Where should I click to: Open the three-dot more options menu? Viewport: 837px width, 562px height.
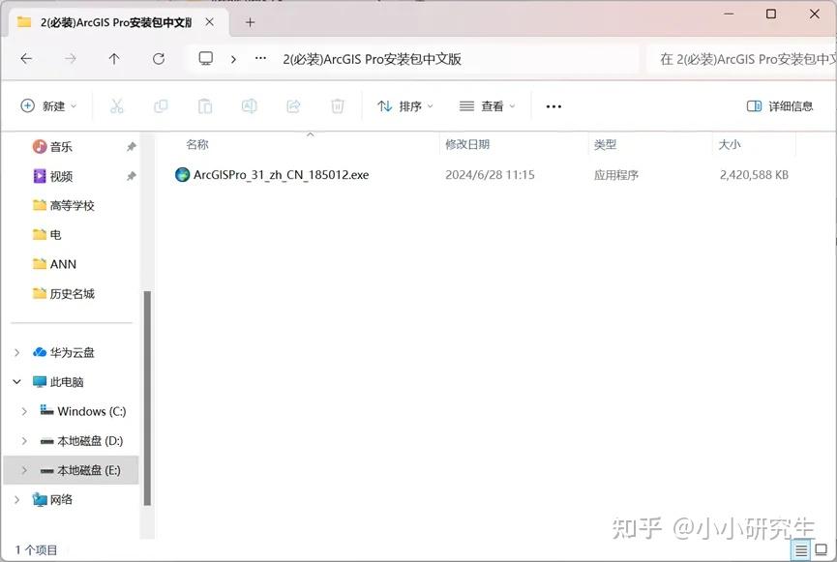click(553, 106)
